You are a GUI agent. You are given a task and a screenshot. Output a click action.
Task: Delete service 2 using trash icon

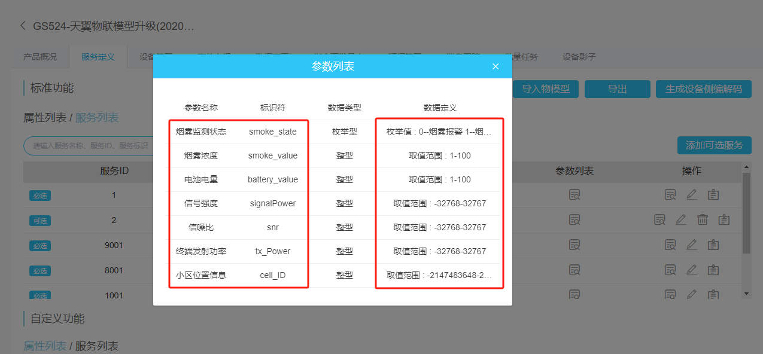coord(703,219)
